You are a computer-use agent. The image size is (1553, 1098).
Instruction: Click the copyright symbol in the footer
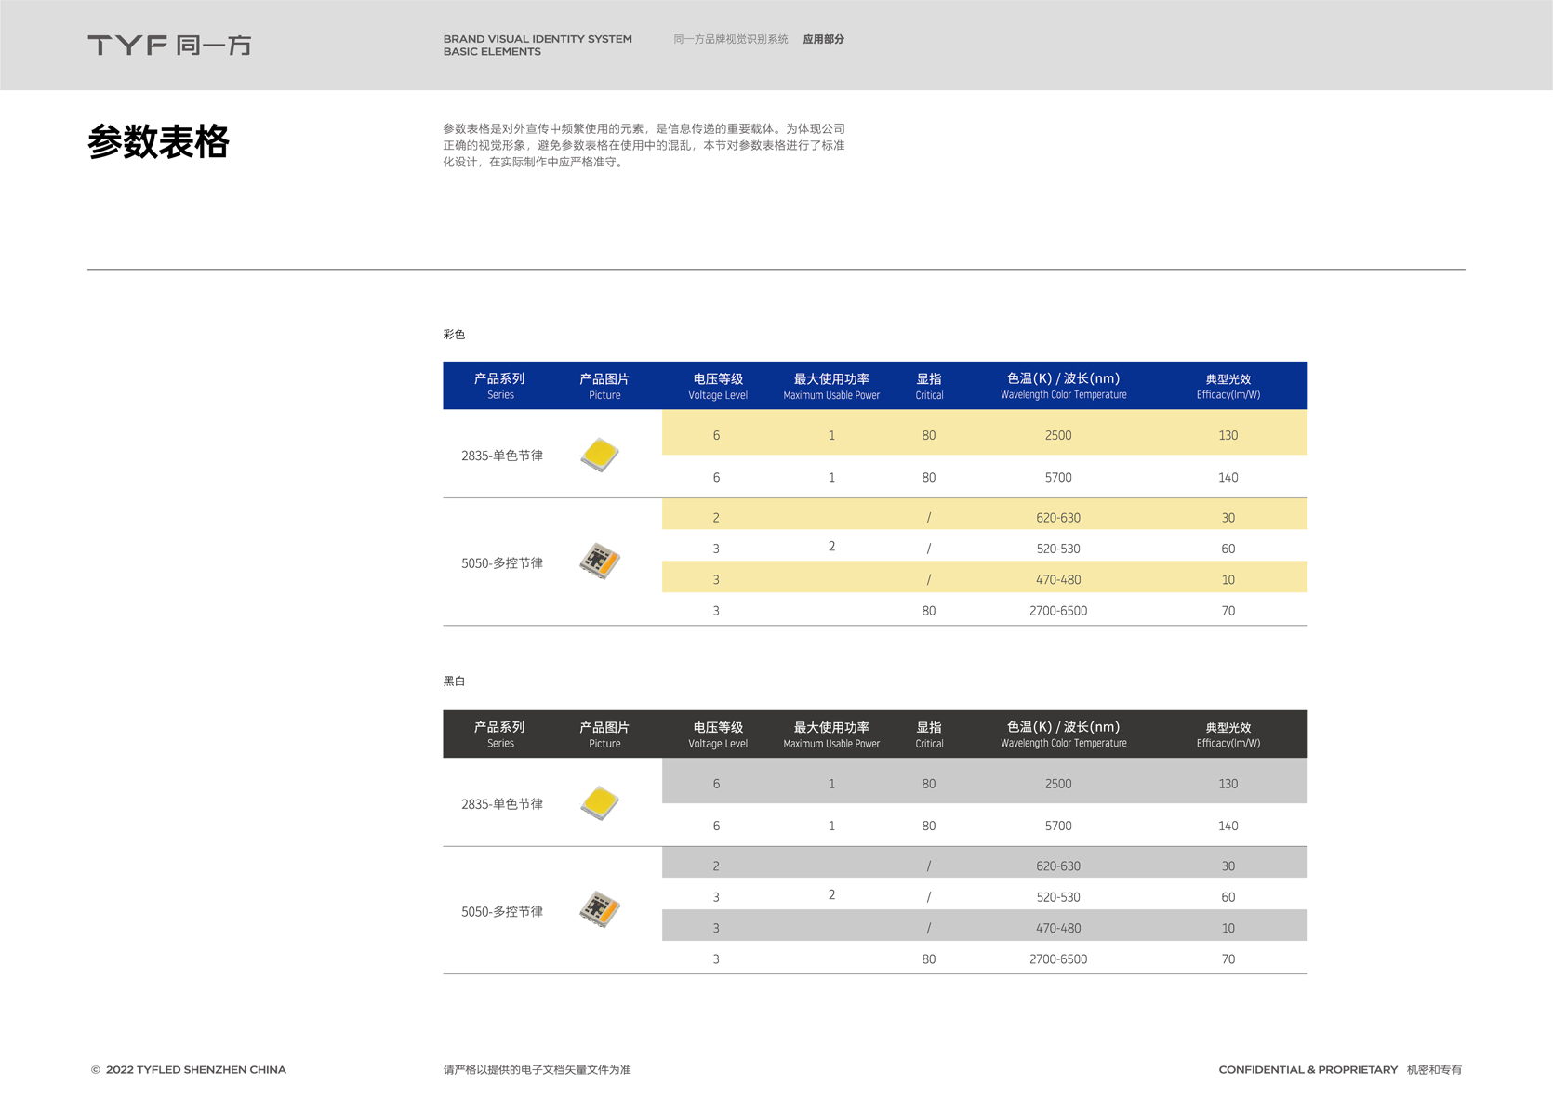pos(95,1070)
